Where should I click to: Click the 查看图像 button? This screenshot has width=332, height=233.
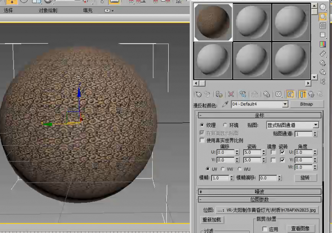pos(301,228)
